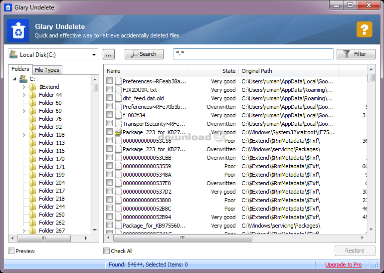
Task: Click the orange help question mark icon
Action: tap(364, 29)
